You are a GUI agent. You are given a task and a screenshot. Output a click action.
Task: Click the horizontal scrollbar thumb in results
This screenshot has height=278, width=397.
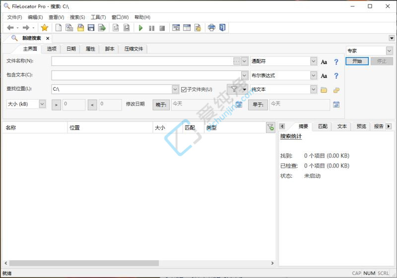pyautogui.click(x=84, y=263)
